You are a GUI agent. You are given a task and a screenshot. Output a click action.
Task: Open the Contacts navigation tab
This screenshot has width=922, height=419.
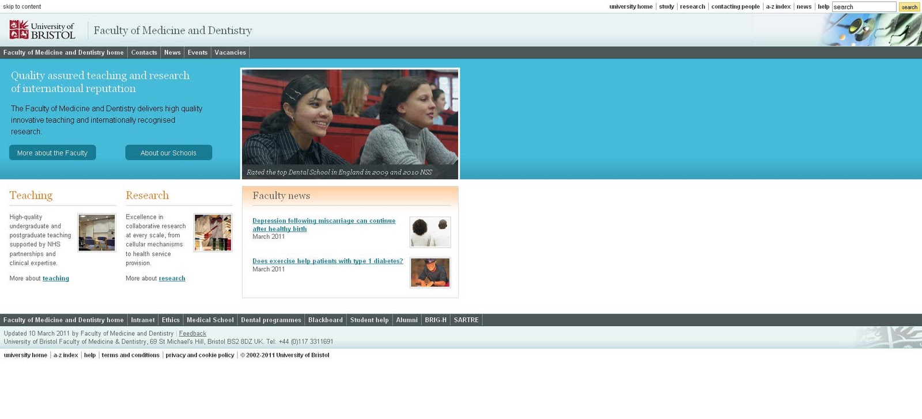coord(144,52)
